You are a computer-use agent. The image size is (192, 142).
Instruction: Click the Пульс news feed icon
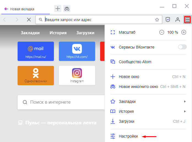[20, 123]
